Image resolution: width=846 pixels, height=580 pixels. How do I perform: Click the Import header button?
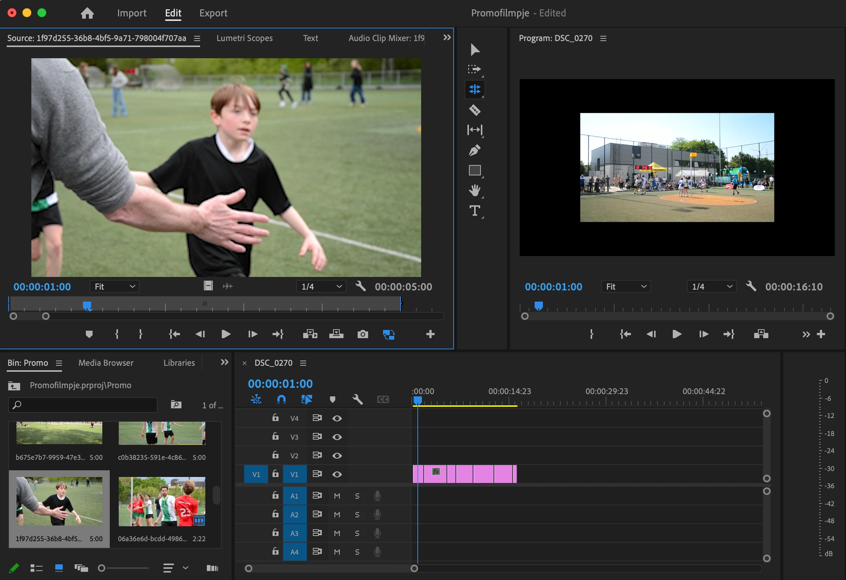[x=132, y=13]
